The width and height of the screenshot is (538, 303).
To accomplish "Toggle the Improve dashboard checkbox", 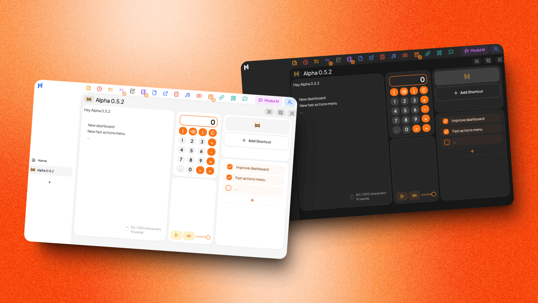I will click(230, 168).
